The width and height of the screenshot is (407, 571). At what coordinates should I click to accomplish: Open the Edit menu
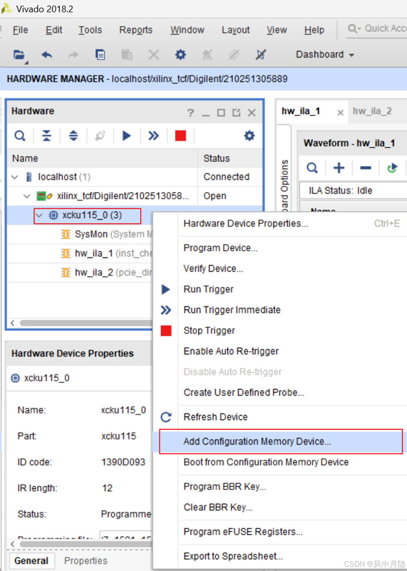point(54,30)
